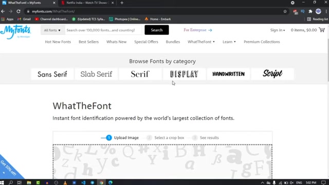Screen dimensions: 329x185
Task: Open Visual Studio Code from taskbar
Action: pyautogui.click(x=83, y=182)
